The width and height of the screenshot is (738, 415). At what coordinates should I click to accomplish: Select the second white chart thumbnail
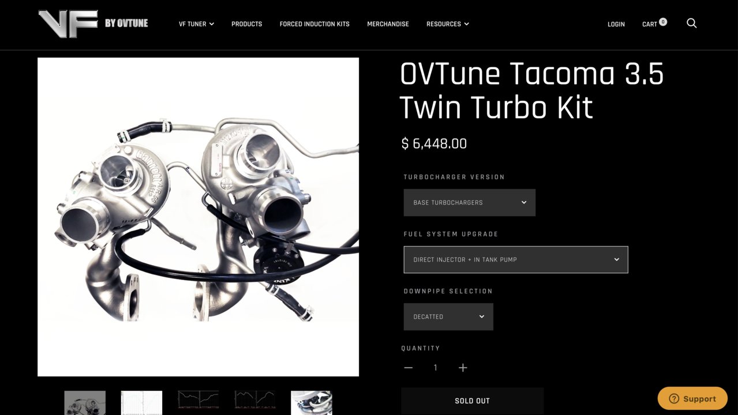(141, 403)
